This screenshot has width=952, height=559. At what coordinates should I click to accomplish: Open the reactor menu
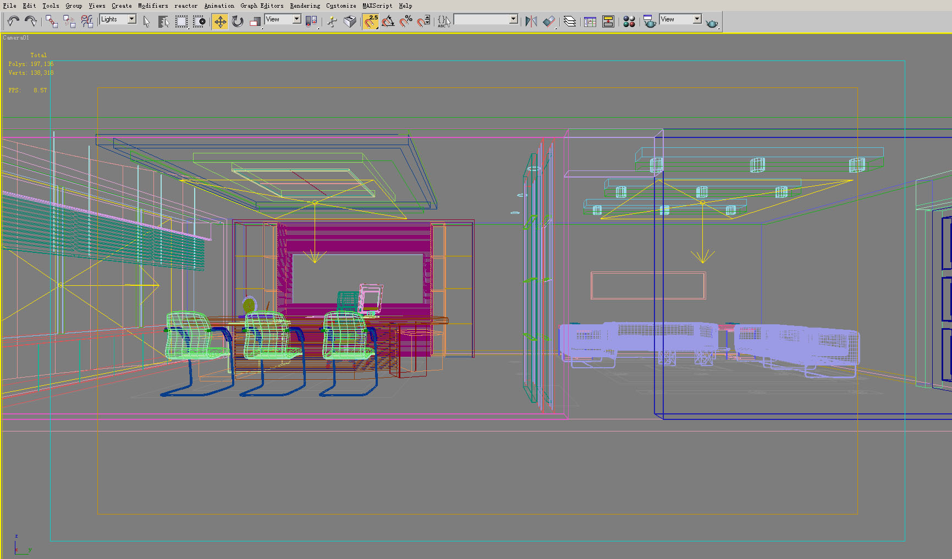coord(186,5)
